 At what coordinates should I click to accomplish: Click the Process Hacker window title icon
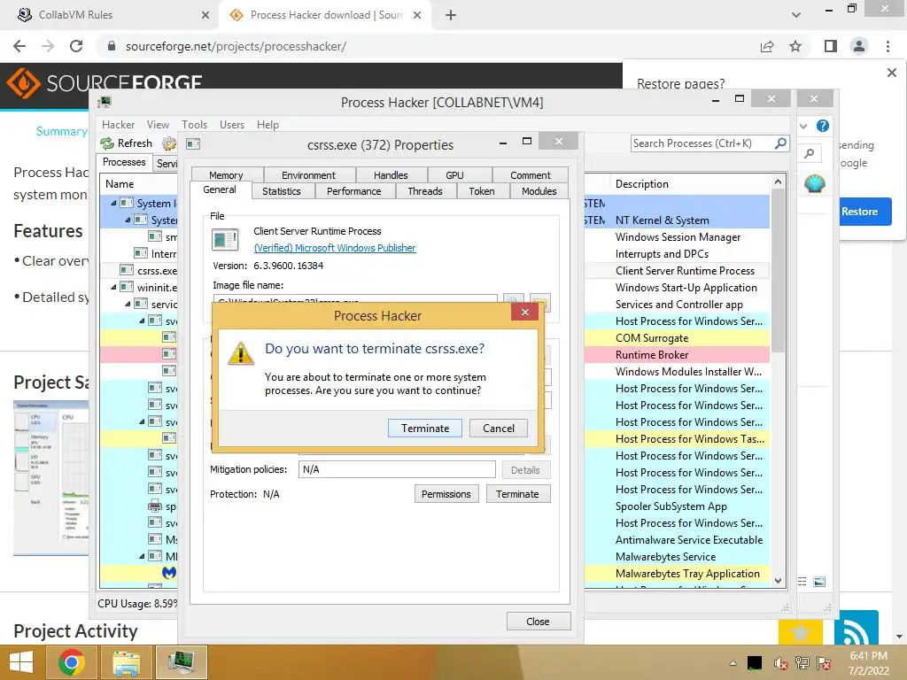105,103
